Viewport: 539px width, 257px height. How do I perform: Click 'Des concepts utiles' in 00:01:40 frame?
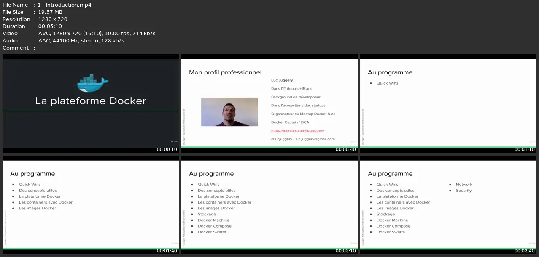click(38, 191)
